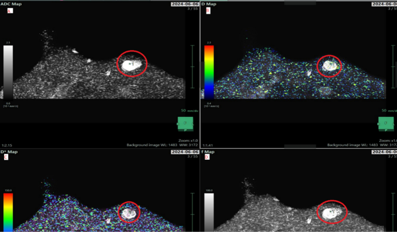Click the ADC Map panel title
Image resolution: width=397 pixels, height=232 pixels.
(x=12, y=3)
